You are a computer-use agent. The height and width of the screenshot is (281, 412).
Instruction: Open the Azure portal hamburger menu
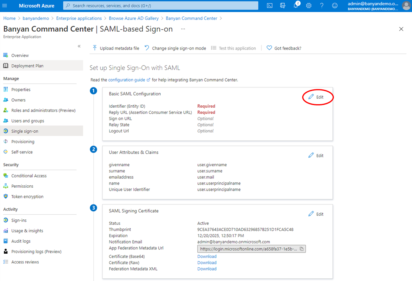pos(5,5)
